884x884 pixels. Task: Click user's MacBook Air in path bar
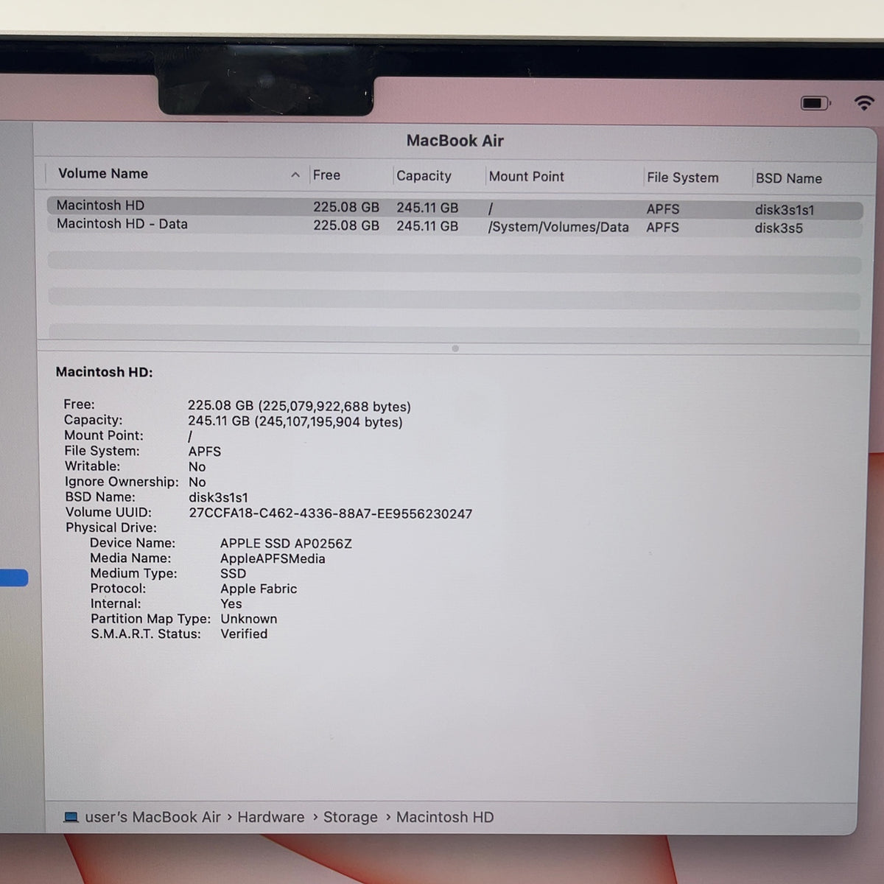point(152,817)
